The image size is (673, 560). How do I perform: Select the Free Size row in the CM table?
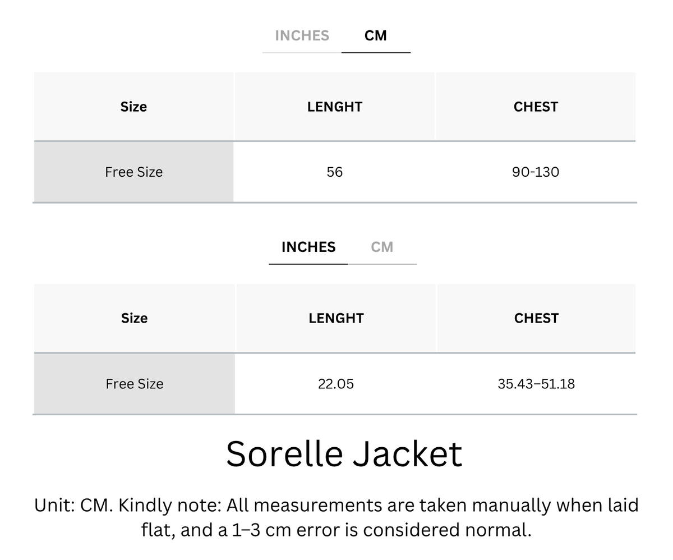pos(335,172)
